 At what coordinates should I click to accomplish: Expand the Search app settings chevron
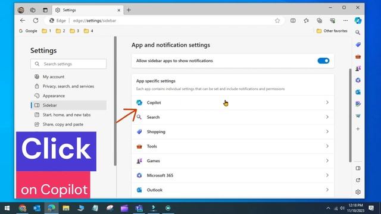327,117
